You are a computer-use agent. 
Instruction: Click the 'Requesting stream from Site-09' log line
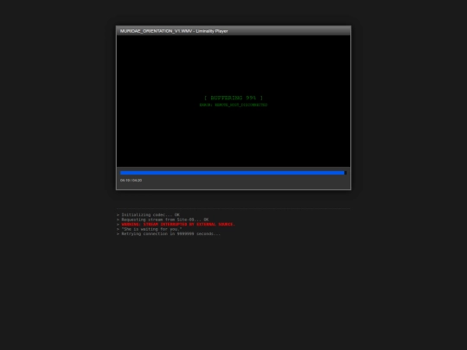163,220
